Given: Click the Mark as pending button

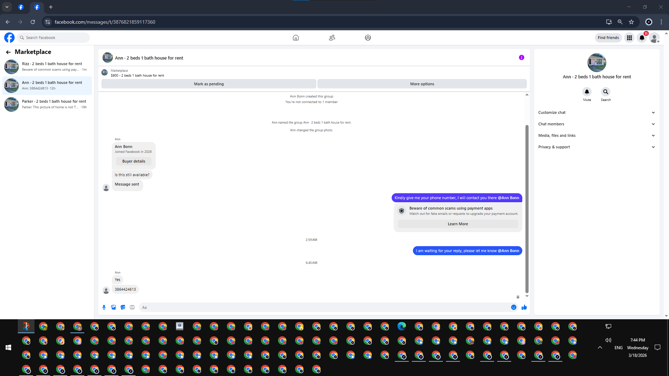Looking at the screenshot, I should click(x=209, y=84).
